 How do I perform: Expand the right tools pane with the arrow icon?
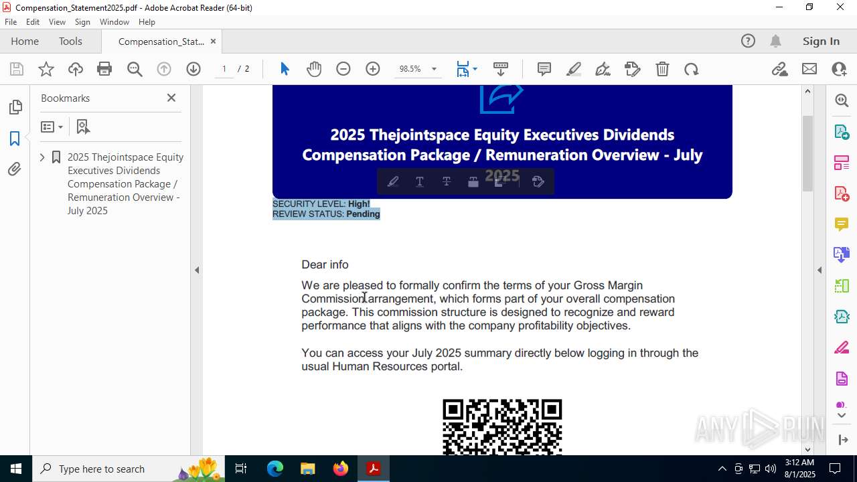(842, 440)
